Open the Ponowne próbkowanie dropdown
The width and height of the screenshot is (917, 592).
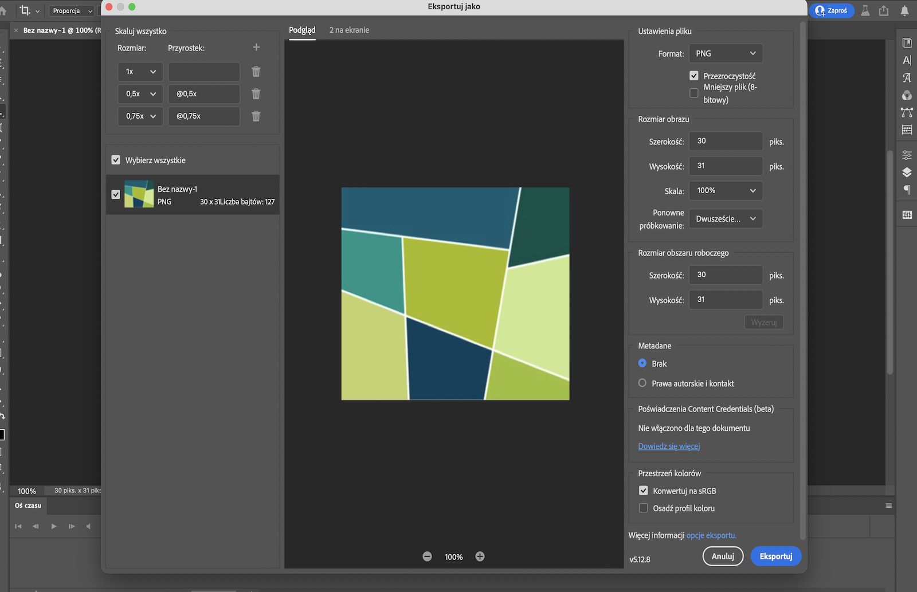[726, 219]
